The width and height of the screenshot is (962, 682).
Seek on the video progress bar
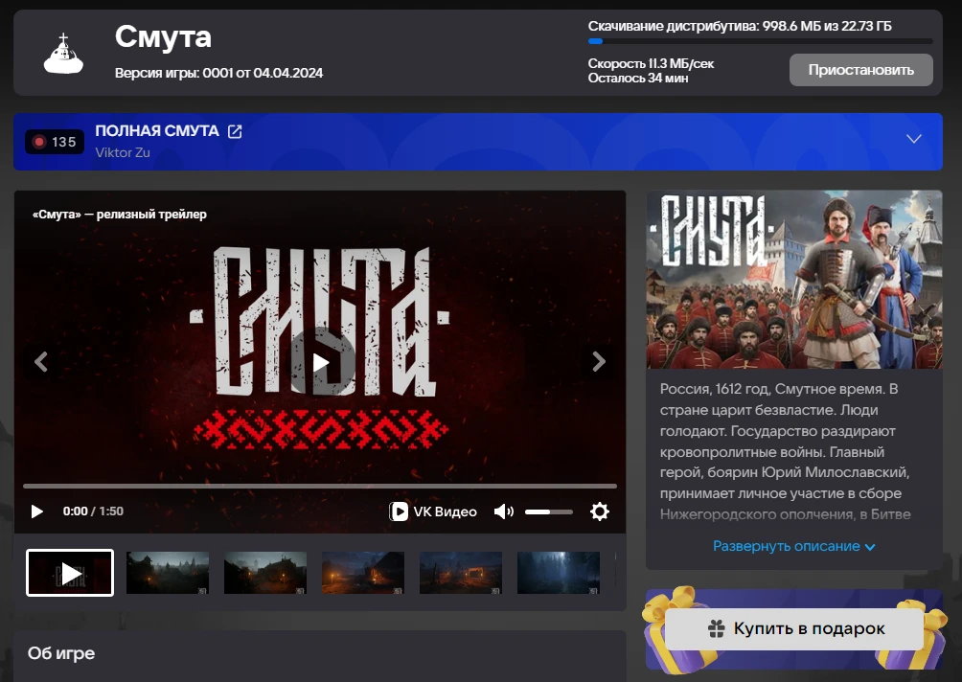[x=320, y=486]
